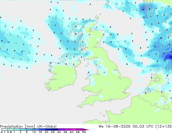Click the '11' value at the right map edge
The height and width of the screenshot is (133, 172).
(171, 52)
